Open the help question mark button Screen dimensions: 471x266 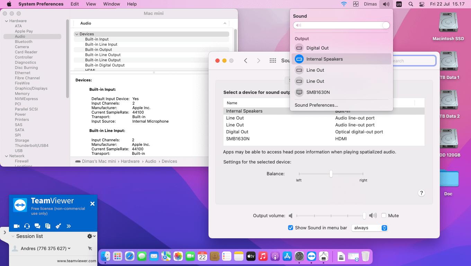pyautogui.click(x=421, y=193)
